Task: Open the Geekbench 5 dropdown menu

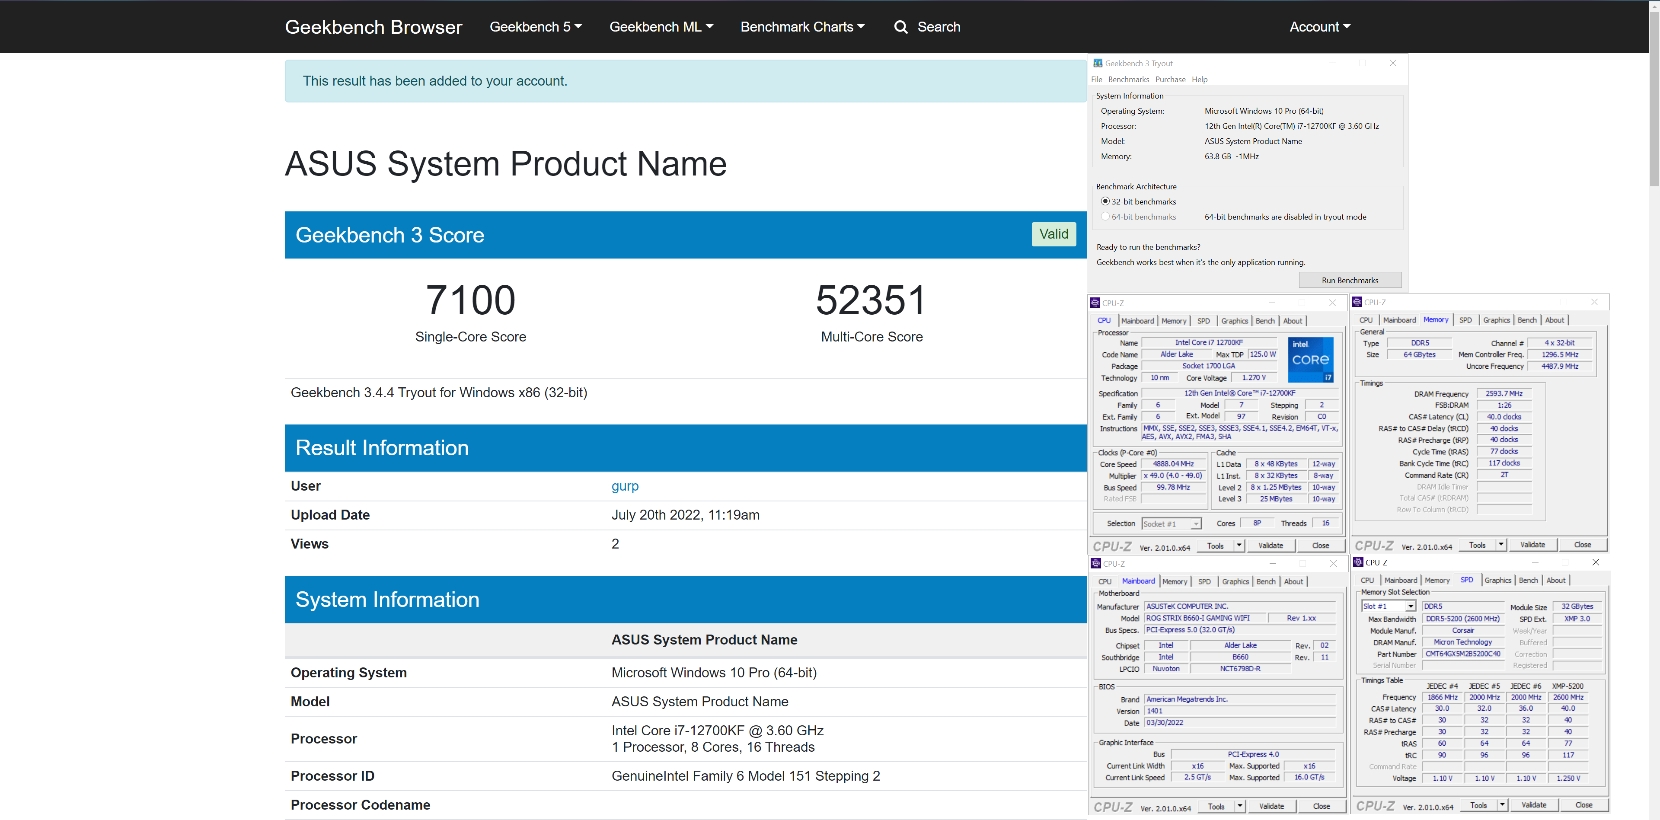Action: (536, 27)
